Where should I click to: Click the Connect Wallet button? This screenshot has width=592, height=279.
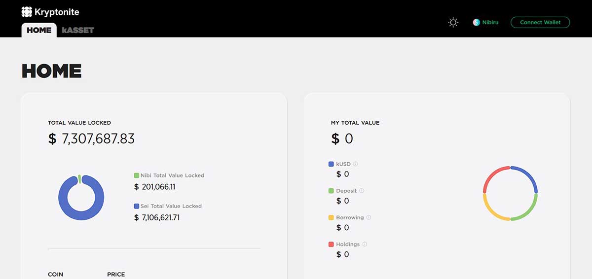click(540, 22)
